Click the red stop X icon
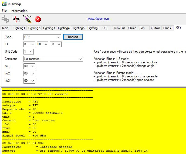This screenshot has width=186, height=154. pyautogui.click(x=38, y=19)
